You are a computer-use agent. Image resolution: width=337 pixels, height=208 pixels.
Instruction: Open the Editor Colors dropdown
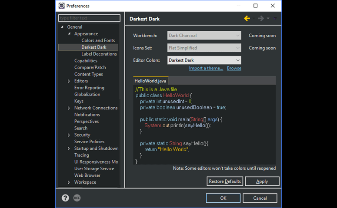(x=204, y=60)
